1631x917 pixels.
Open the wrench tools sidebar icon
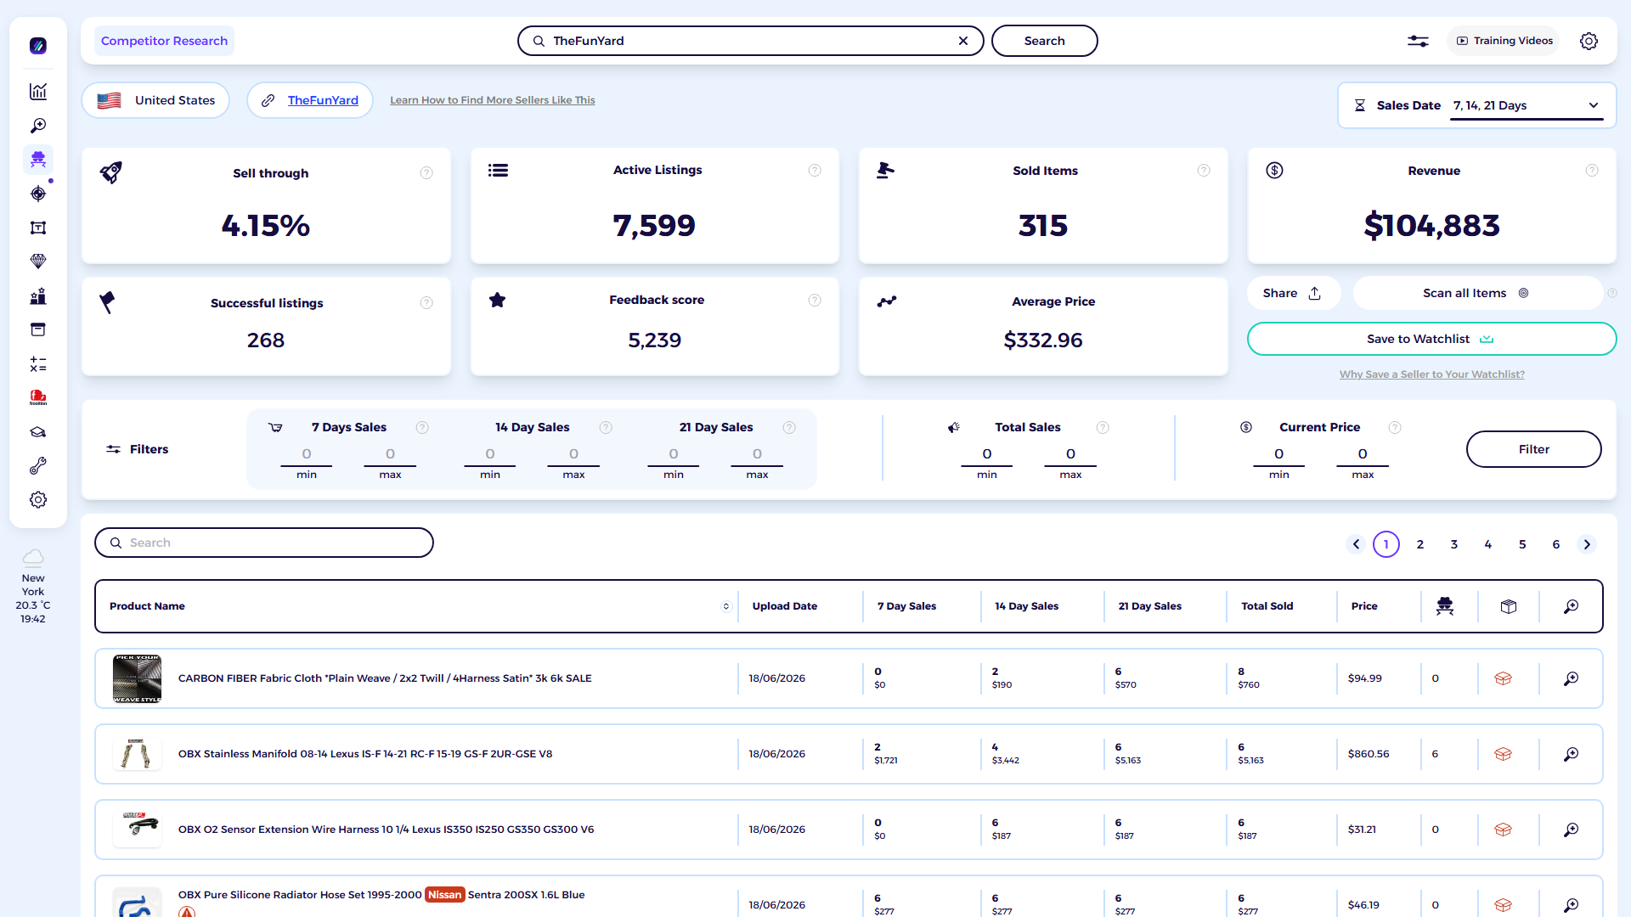(x=38, y=466)
